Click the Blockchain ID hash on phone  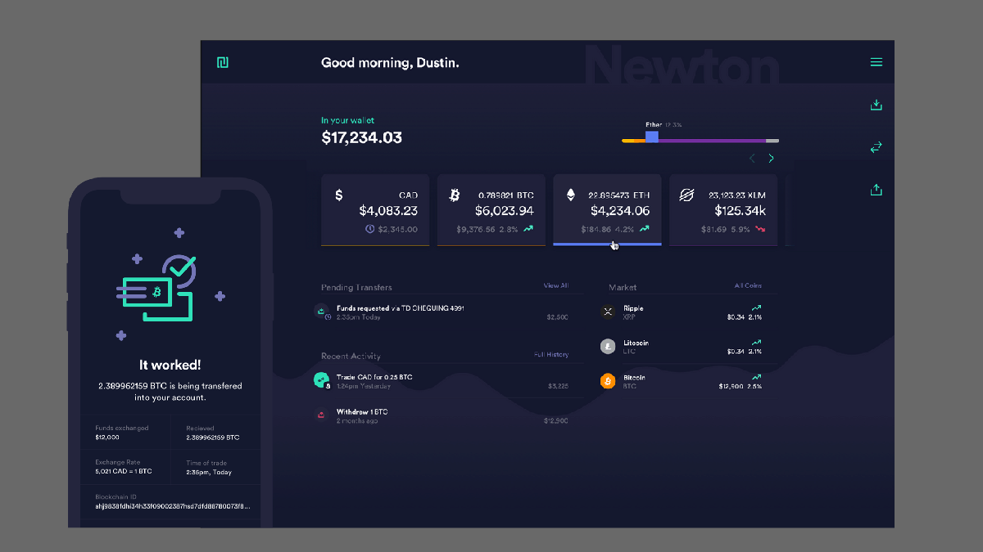click(x=172, y=506)
